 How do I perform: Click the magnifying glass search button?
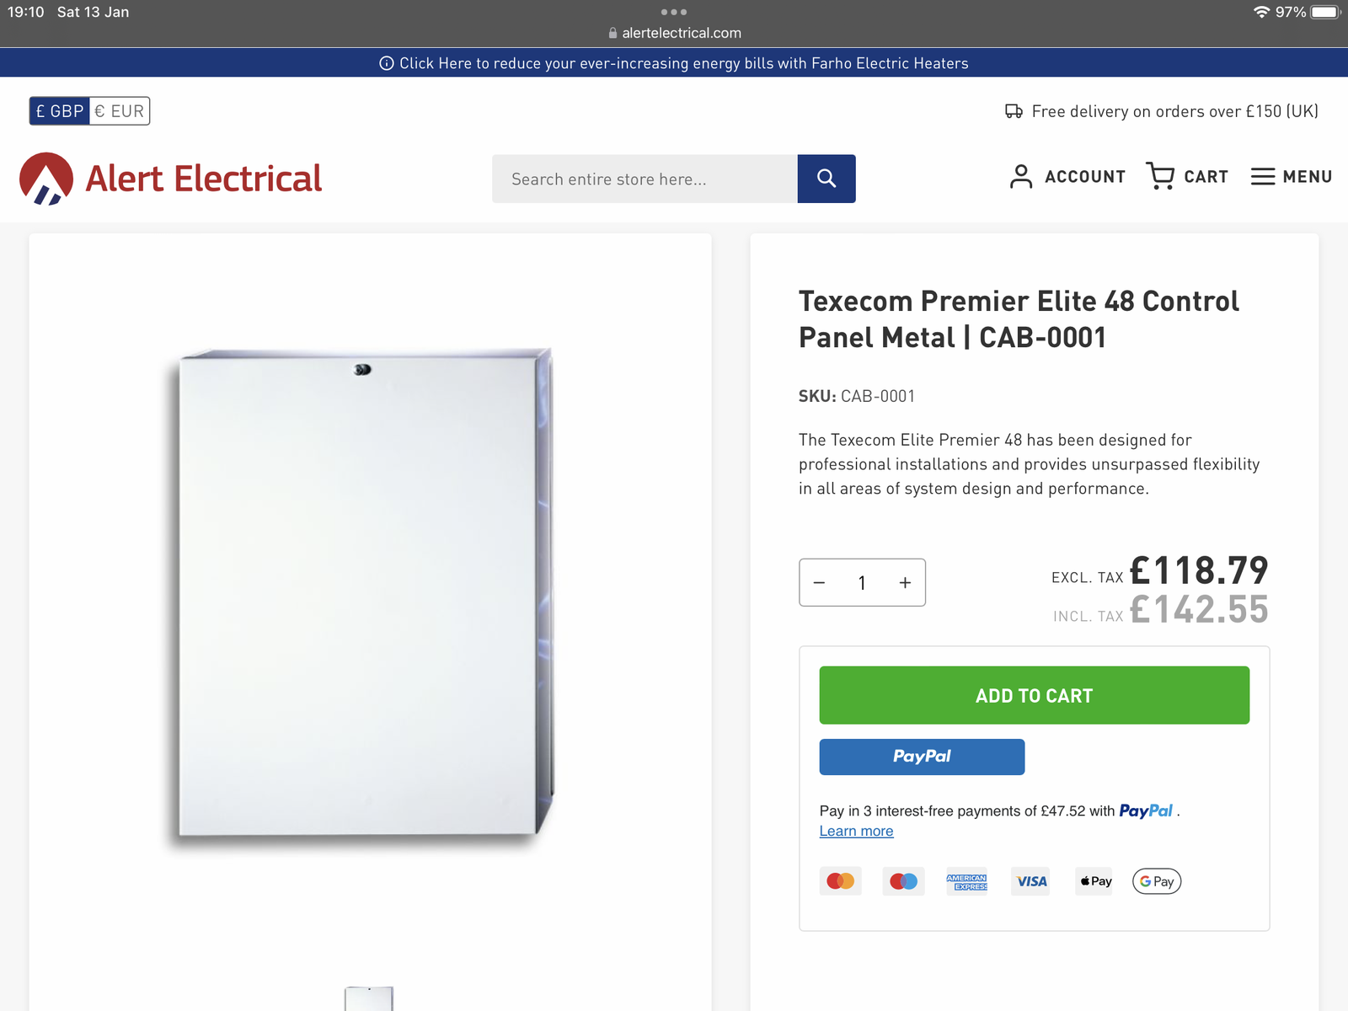826,179
